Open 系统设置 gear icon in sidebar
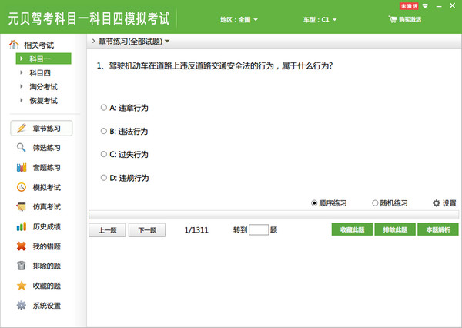The width and height of the screenshot is (462, 328). coord(22,306)
